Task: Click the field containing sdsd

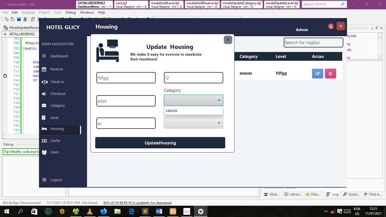Action: [x=126, y=101]
